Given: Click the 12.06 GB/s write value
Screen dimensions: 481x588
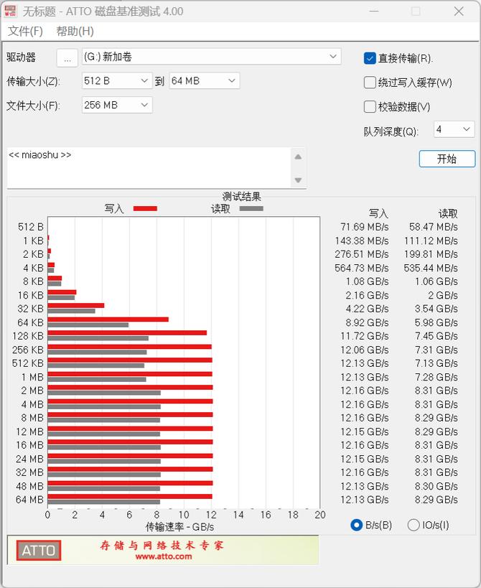Looking at the screenshot, I should 365,350.
